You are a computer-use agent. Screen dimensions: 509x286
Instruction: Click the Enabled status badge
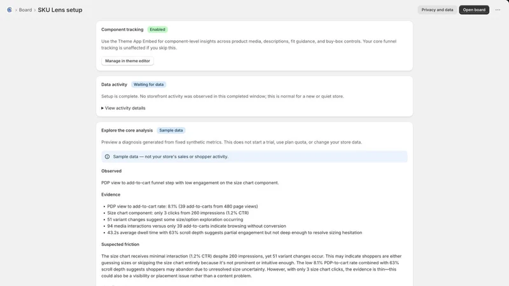[157, 29]
